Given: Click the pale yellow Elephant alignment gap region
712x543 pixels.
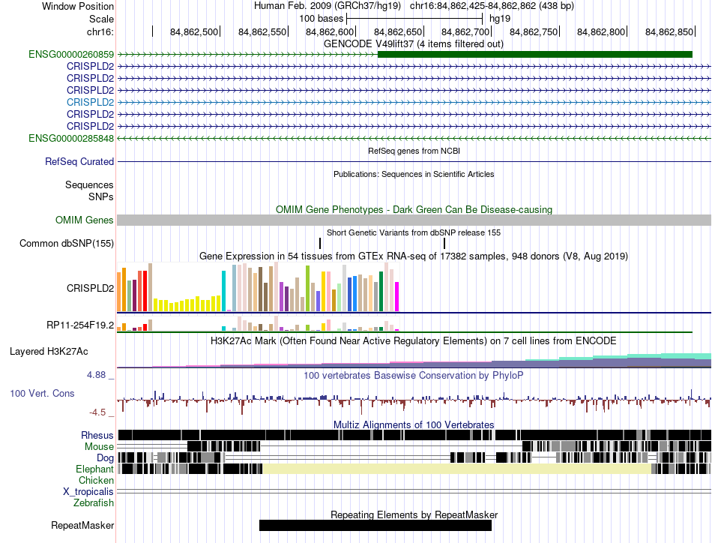Looking at the screenshot, I should click(x=457, y=469).
